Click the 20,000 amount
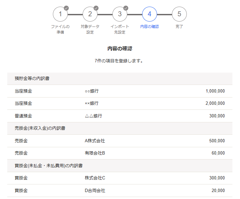The width and height of the screenshot is (240, 199). coord(218,191)
